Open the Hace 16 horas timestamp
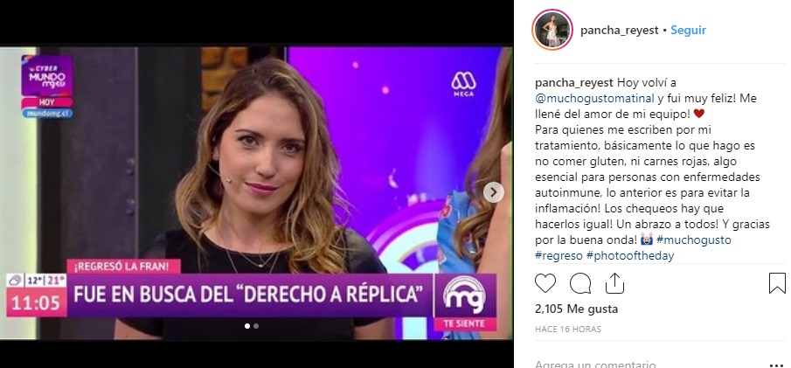Screen dimensions: 791x368 pyautogui.click(x=568, y=330)
